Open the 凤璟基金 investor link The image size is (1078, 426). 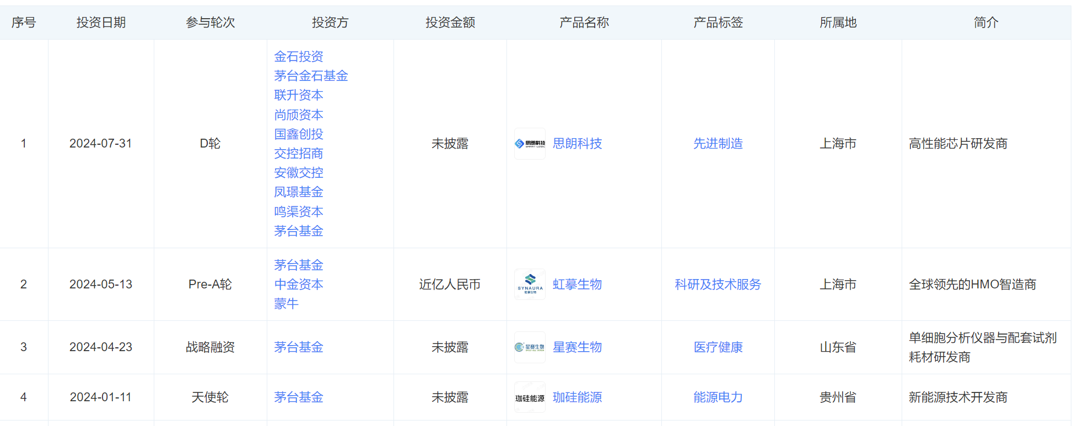point(299,192)
